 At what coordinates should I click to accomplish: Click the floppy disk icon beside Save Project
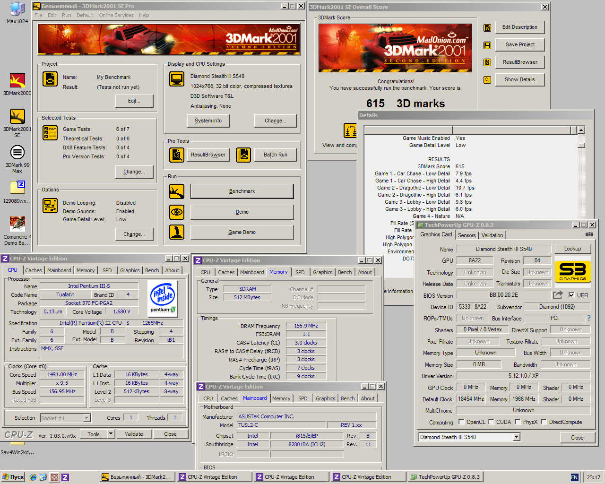(x=487, y=45)
